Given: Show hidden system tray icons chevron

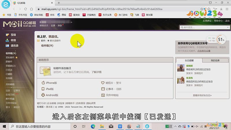Looking at the screenshot, I should tap(175, 126).
